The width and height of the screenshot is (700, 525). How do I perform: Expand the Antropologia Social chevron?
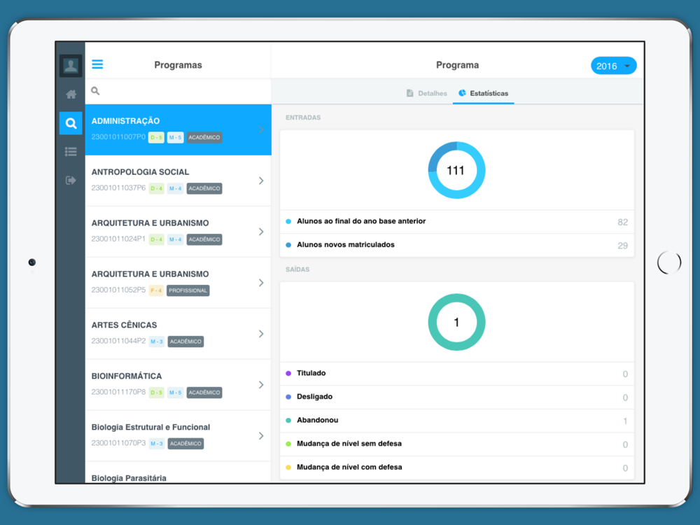[x=261, y=181]
